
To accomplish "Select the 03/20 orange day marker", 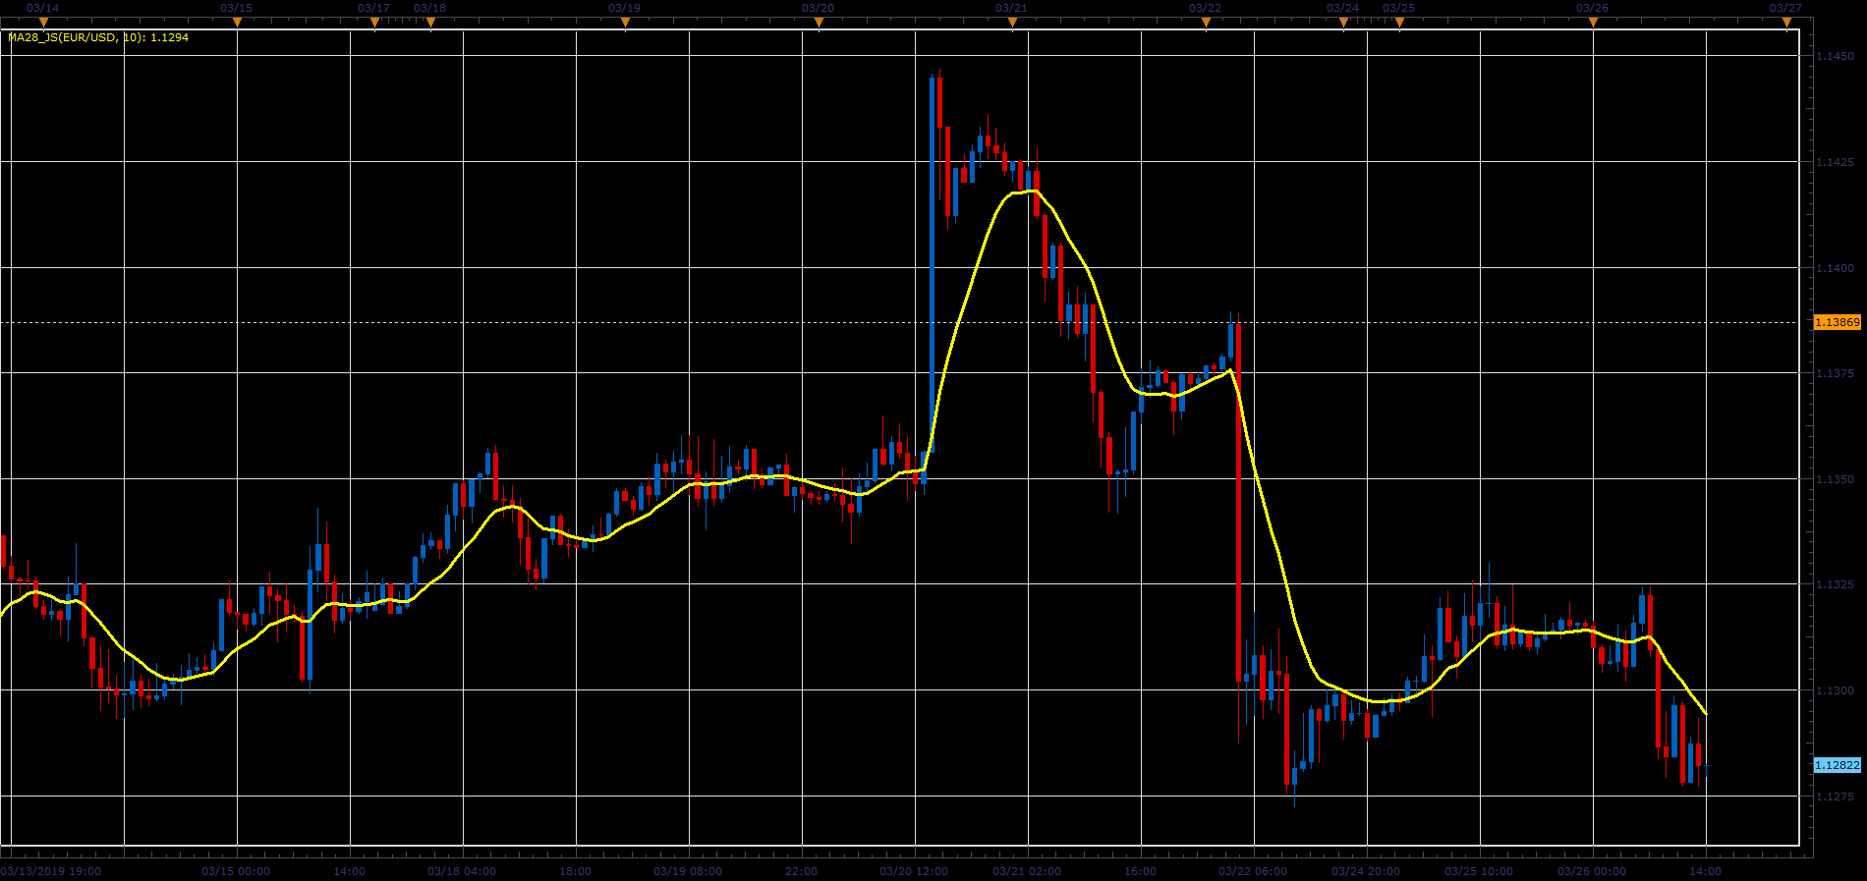I will tap(819, 23).
